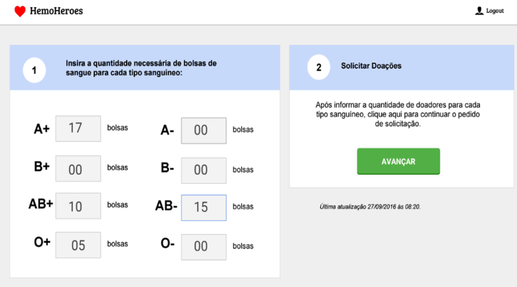Focus the AB+ bags input field

coord(77,206)
